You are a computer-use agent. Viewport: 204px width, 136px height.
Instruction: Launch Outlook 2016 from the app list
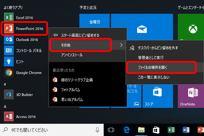24,40
